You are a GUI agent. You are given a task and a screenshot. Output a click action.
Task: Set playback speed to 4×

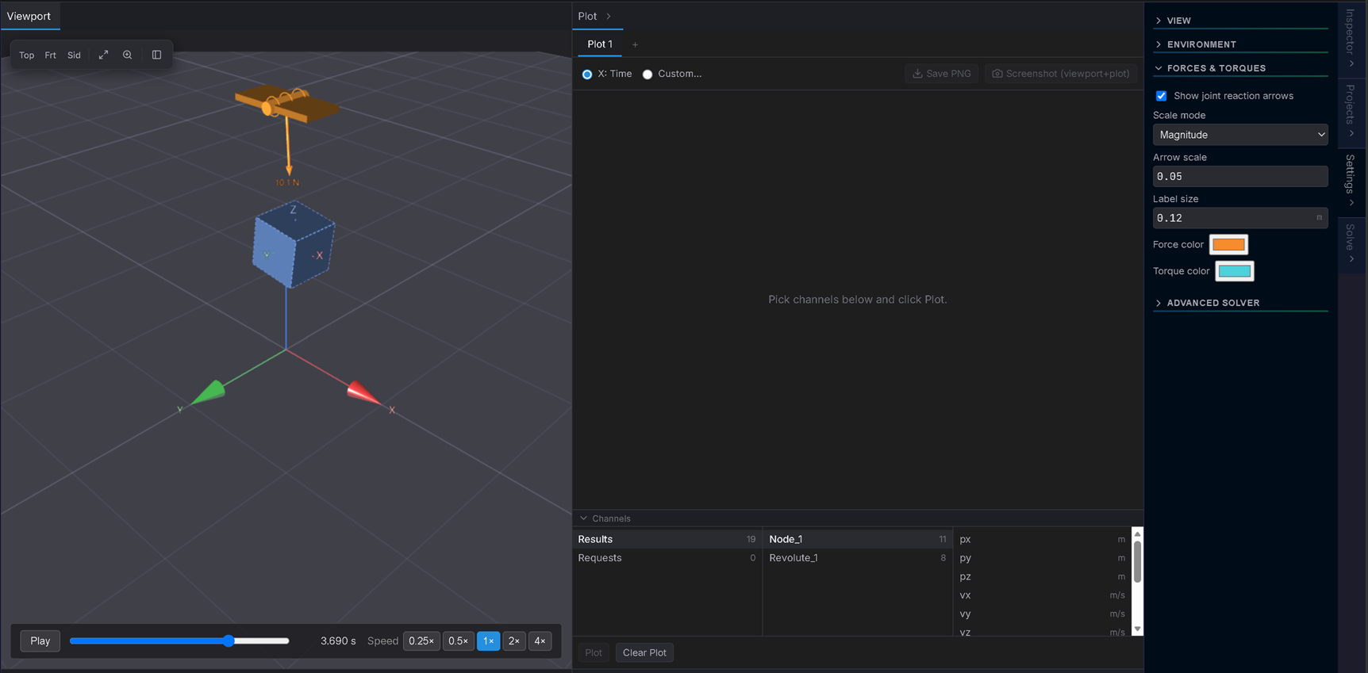coord(540,640)
